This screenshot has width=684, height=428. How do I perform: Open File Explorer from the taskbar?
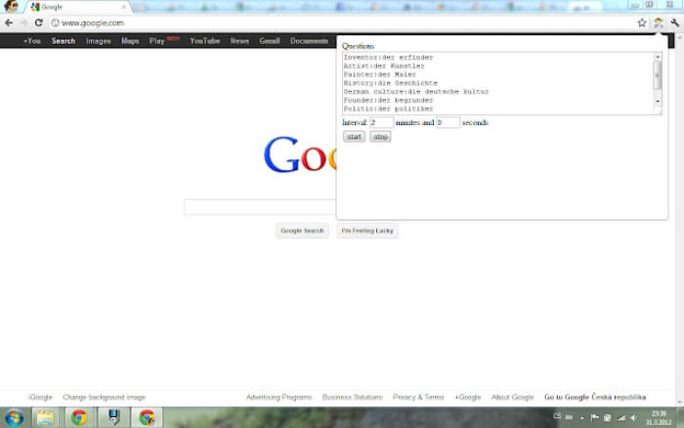pyautogui.click(x=45, y=418)
